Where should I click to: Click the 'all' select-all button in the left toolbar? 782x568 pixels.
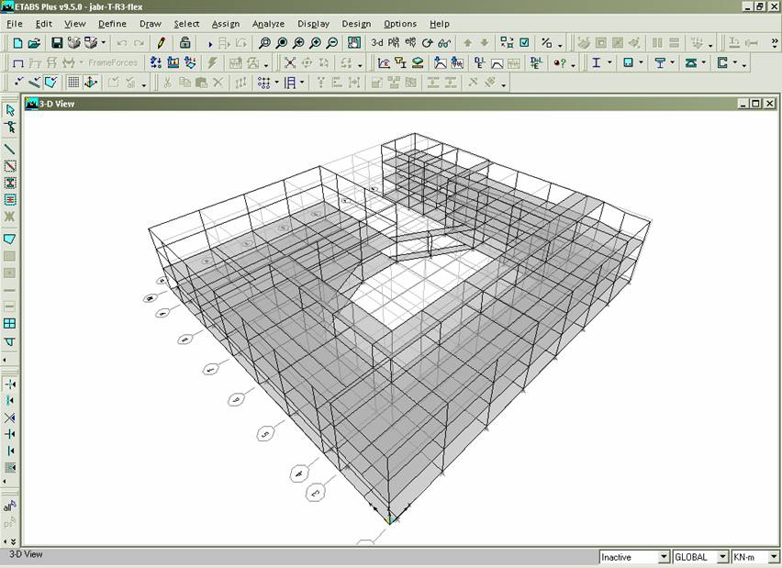pyautogui.click(x=9, y=507)
